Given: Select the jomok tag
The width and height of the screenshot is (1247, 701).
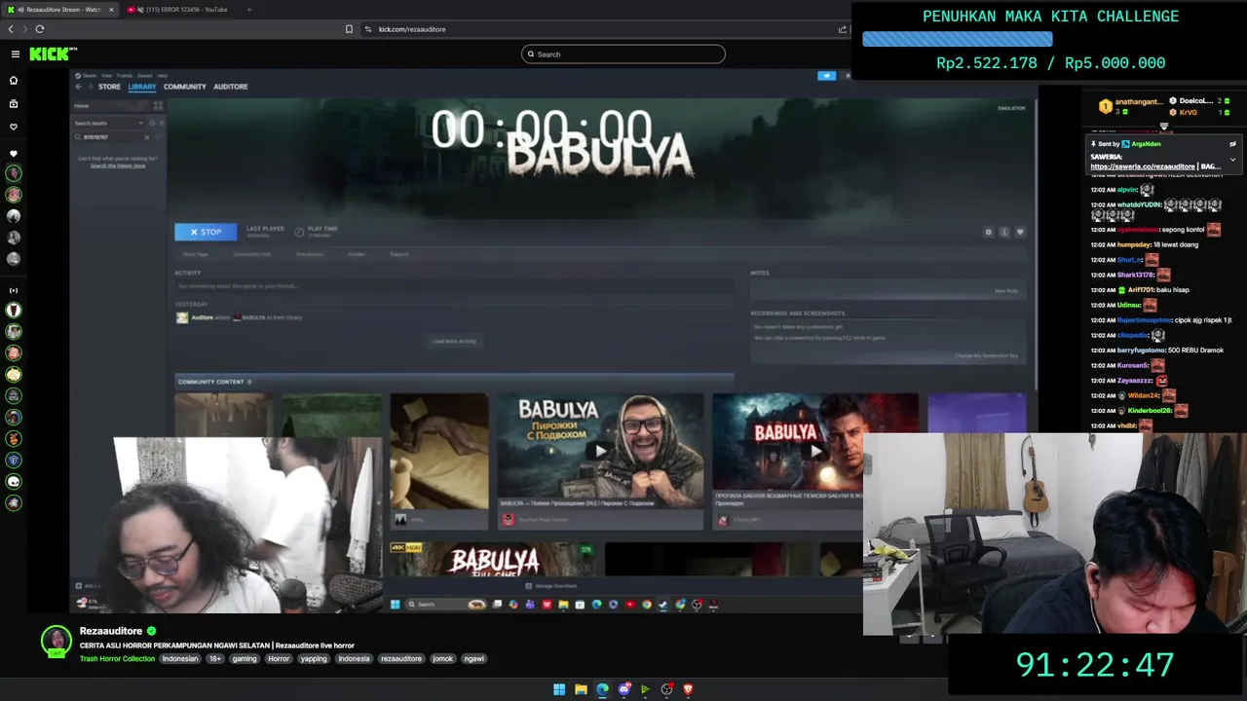Looking at the screenshot, I should point(443,659).
